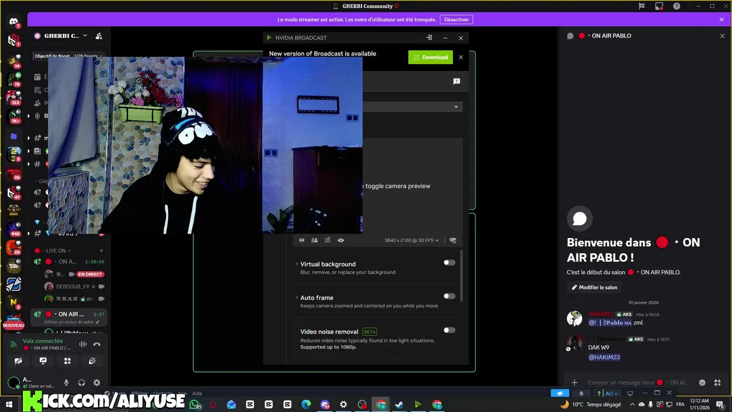Click the @HAKIM23 mention in chat
The width and height of the screenshot is (732, 412).
(604, 357)
